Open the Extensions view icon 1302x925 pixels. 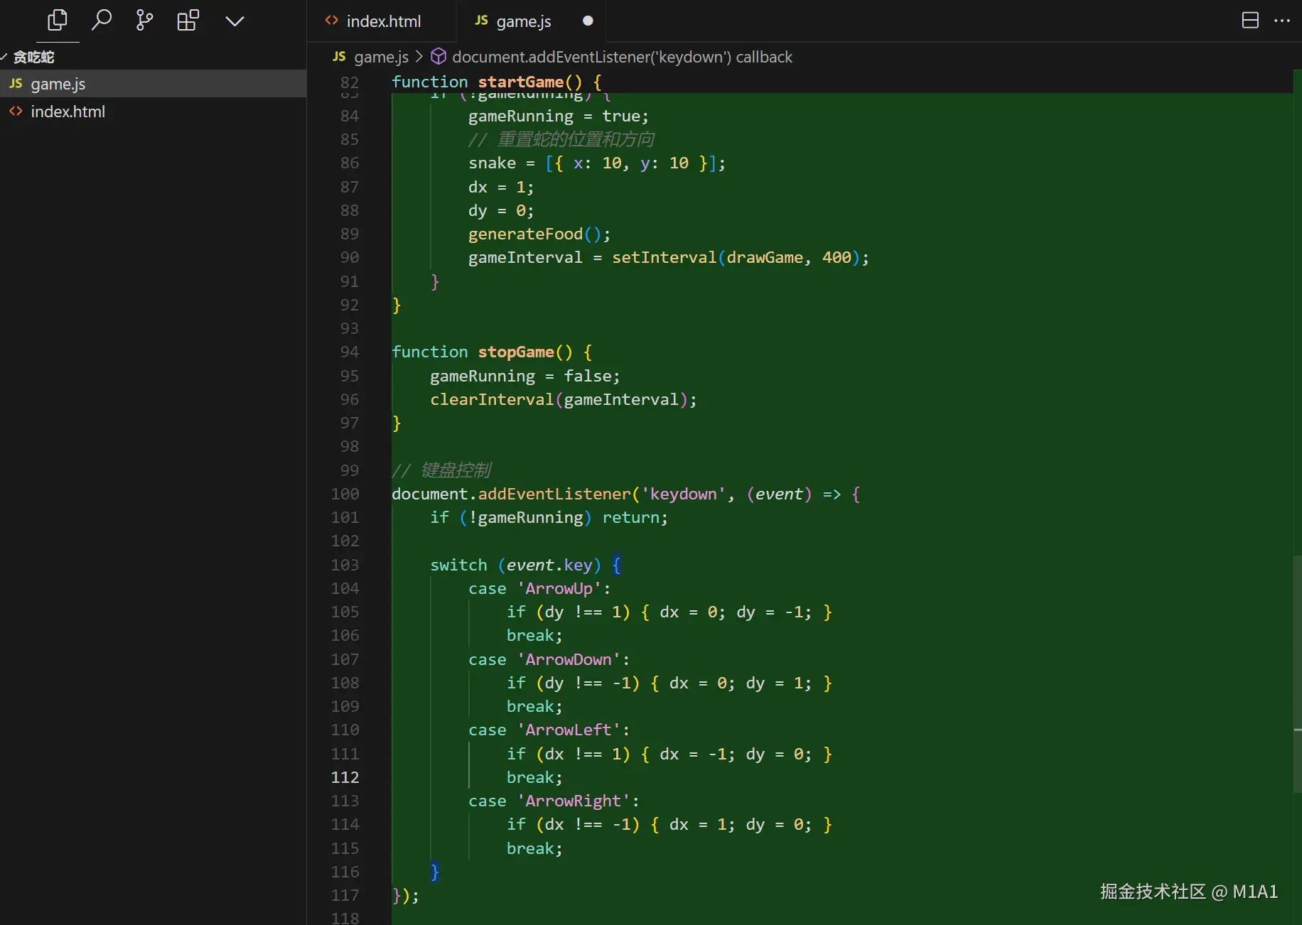point(188,21)
